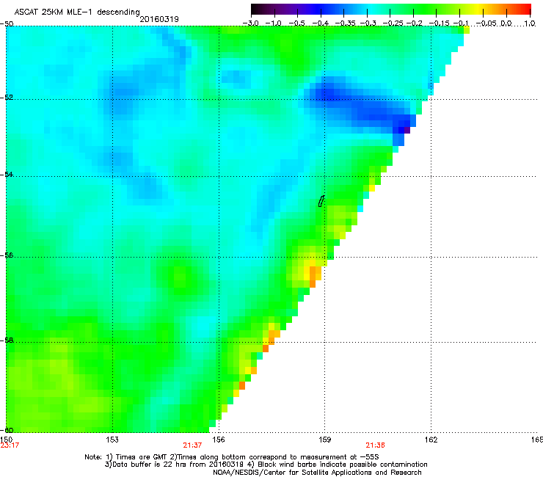
Task: Click the -0.5 color scale label
Action: (x=296, y=23)
